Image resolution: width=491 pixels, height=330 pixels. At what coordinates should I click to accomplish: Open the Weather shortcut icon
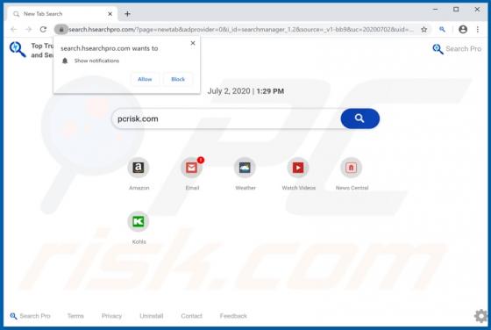(245, 168)
